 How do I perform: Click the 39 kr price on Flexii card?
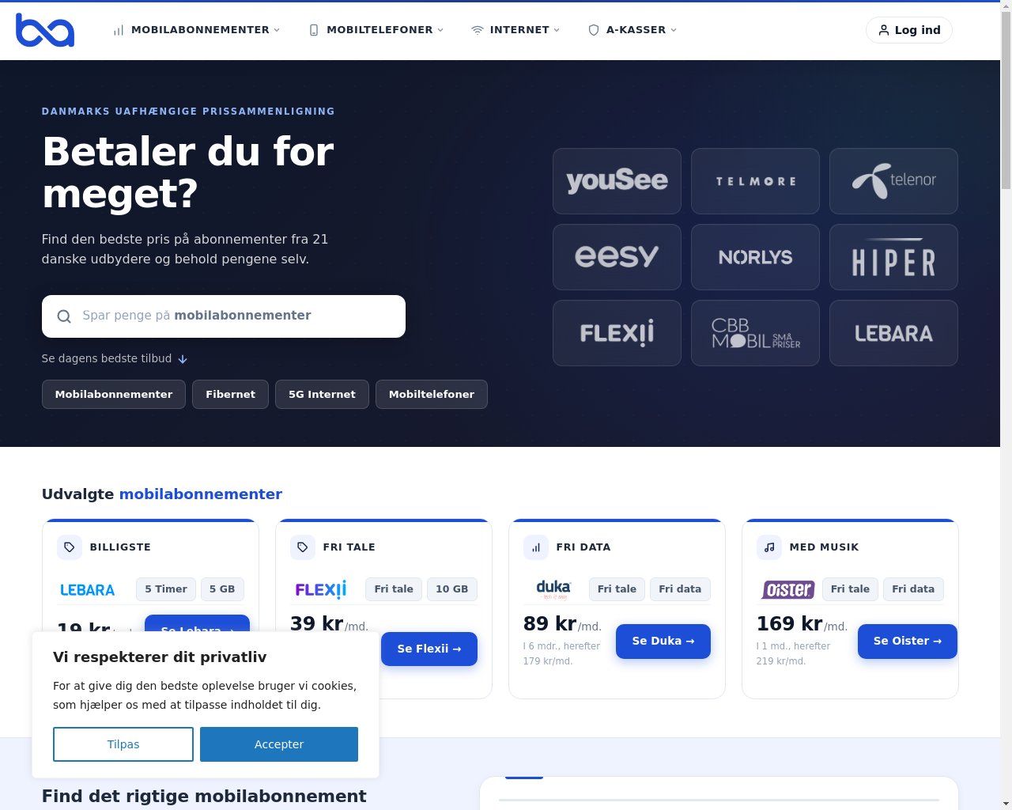(316, 624)
